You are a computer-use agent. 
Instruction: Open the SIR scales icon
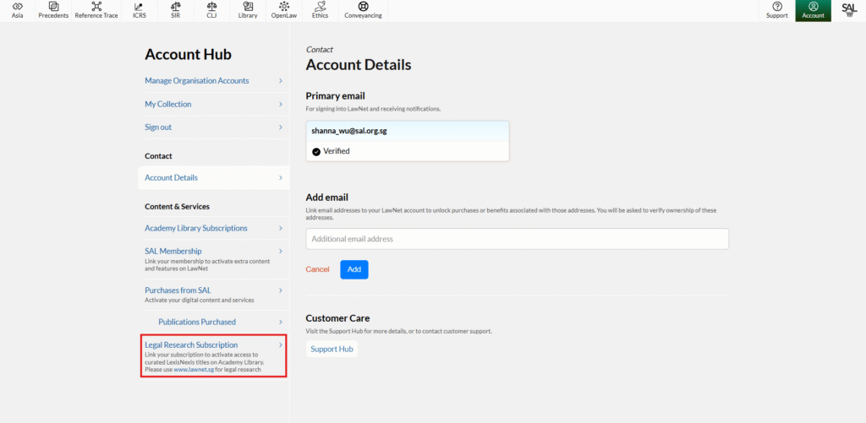click(x=176, y=7)
